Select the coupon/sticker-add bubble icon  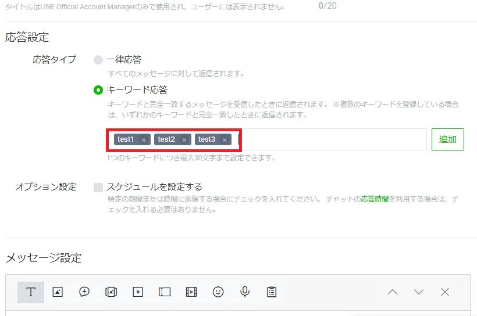pos(84,292)
